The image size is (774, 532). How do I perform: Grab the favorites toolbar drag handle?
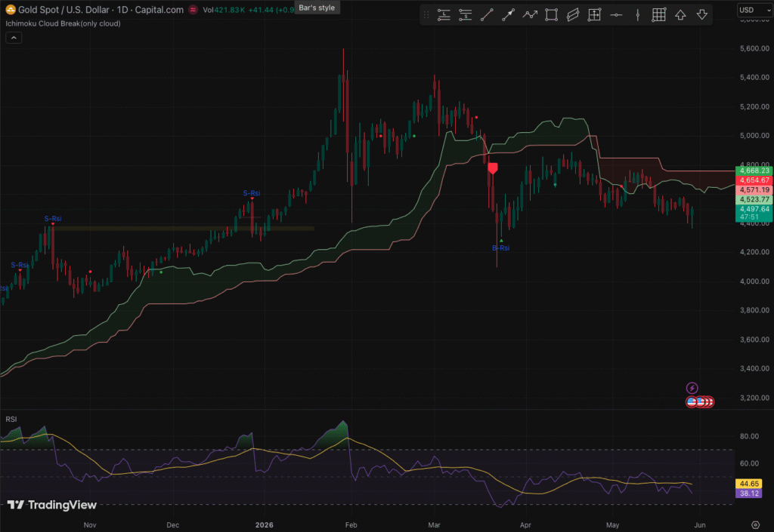click(x=426, y=15)
